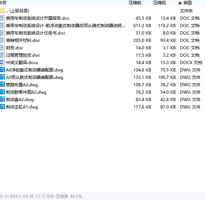The image size is (205, 200).
Task: Click the DWG icon for A0领从鼓式制动器装配图.dwg
Action: click(2, 77)
